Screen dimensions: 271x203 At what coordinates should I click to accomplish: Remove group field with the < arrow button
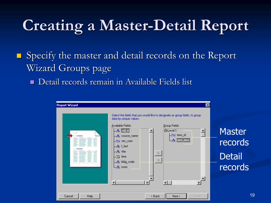click(x=158, y=160)
